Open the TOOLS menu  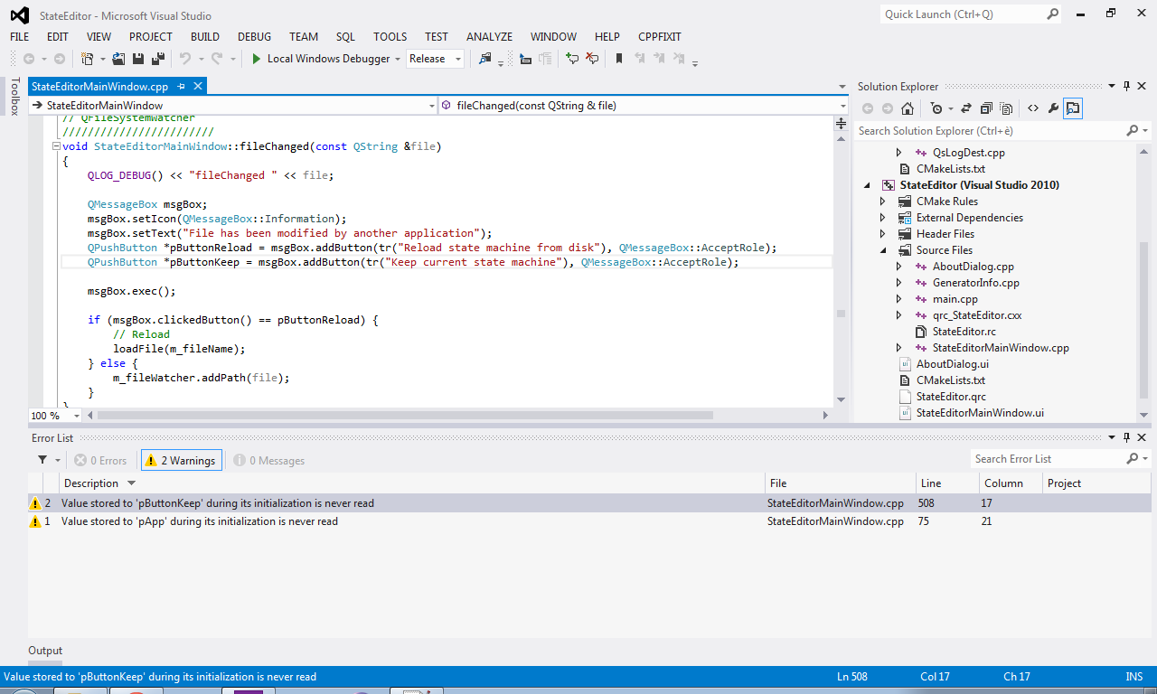pyautogui.click(x=390, y=37)
